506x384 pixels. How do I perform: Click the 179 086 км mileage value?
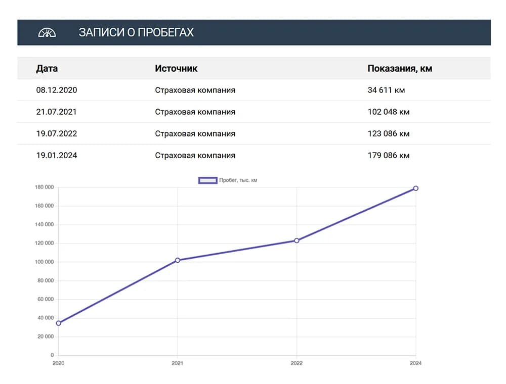tap(389, 155)
